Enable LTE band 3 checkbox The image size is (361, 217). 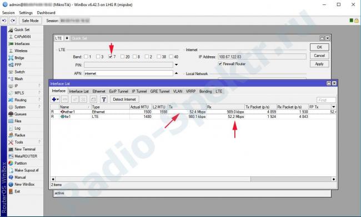(98, 57)
